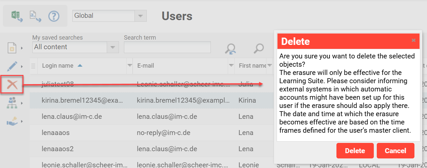The height and width of the screenshot is (168, 427).
Task: Click e-mail cell in the lenaaaos2 row
Action: click(x=167, y=149)
